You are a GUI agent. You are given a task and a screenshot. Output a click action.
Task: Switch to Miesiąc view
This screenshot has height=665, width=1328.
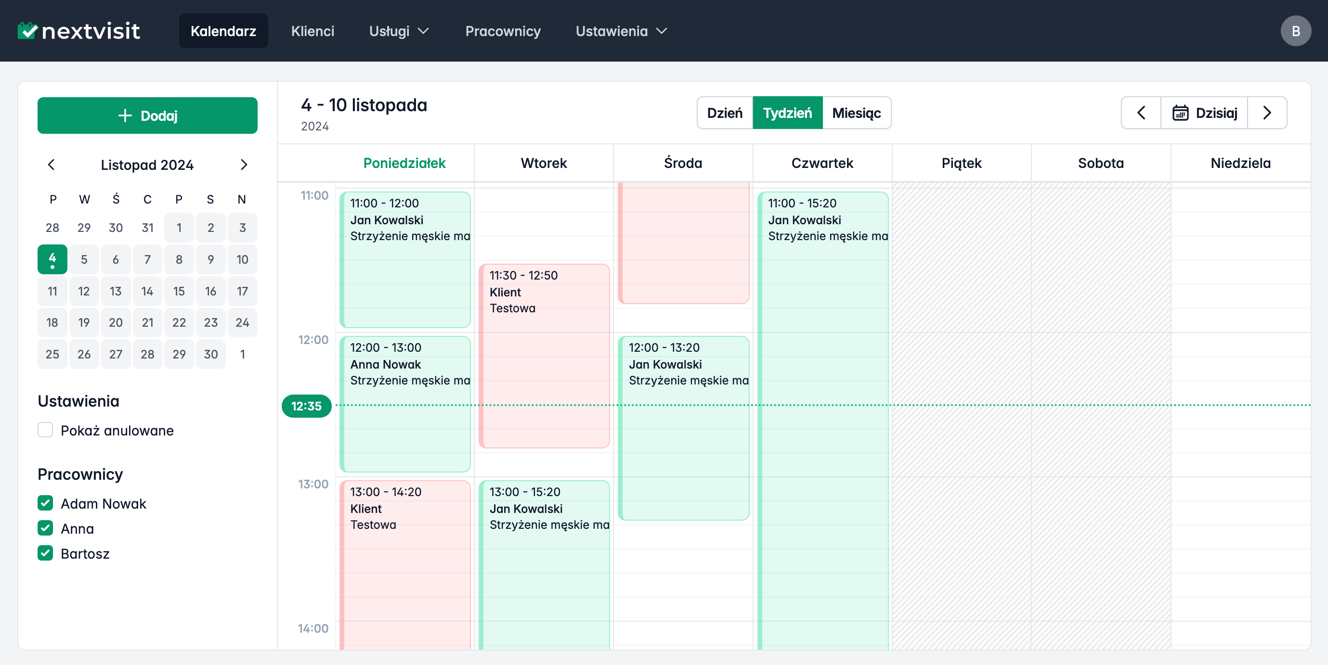click(856, 113)
